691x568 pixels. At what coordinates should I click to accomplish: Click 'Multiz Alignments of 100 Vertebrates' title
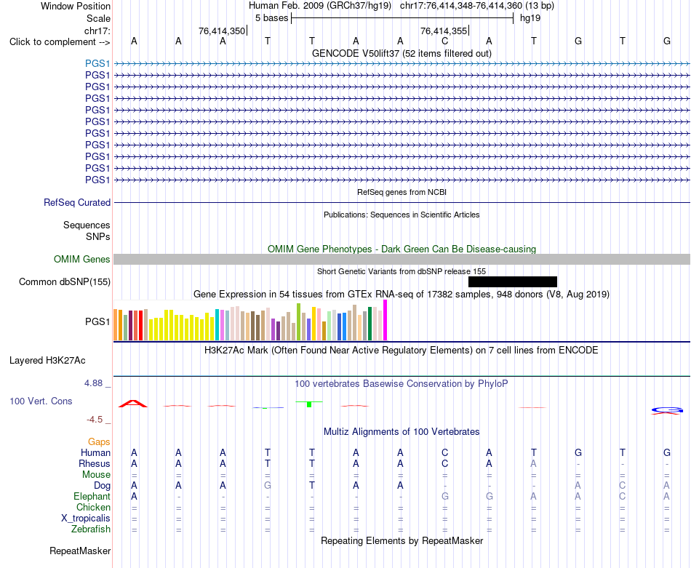tap(402, 431)
